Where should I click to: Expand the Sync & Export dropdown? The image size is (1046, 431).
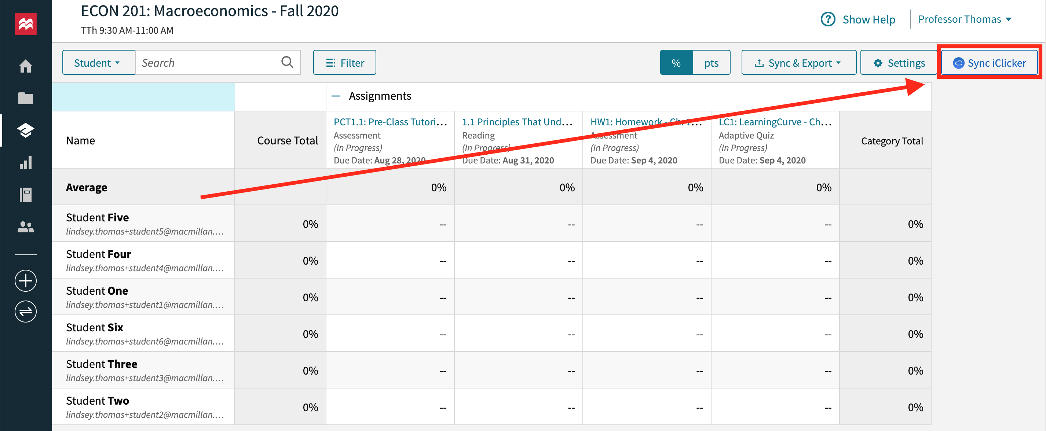click(x=798, y=63)
